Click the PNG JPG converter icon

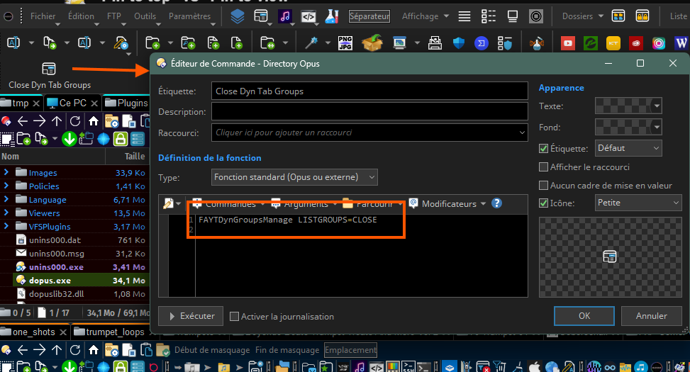345,43
